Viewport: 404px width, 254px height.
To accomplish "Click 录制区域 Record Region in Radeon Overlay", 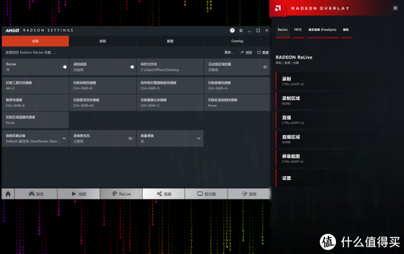I will [337, 101].
